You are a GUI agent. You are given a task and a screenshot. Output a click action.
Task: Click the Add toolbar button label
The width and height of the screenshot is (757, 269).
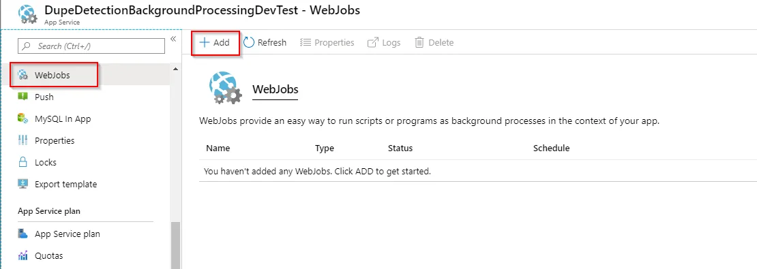point(221,42)
